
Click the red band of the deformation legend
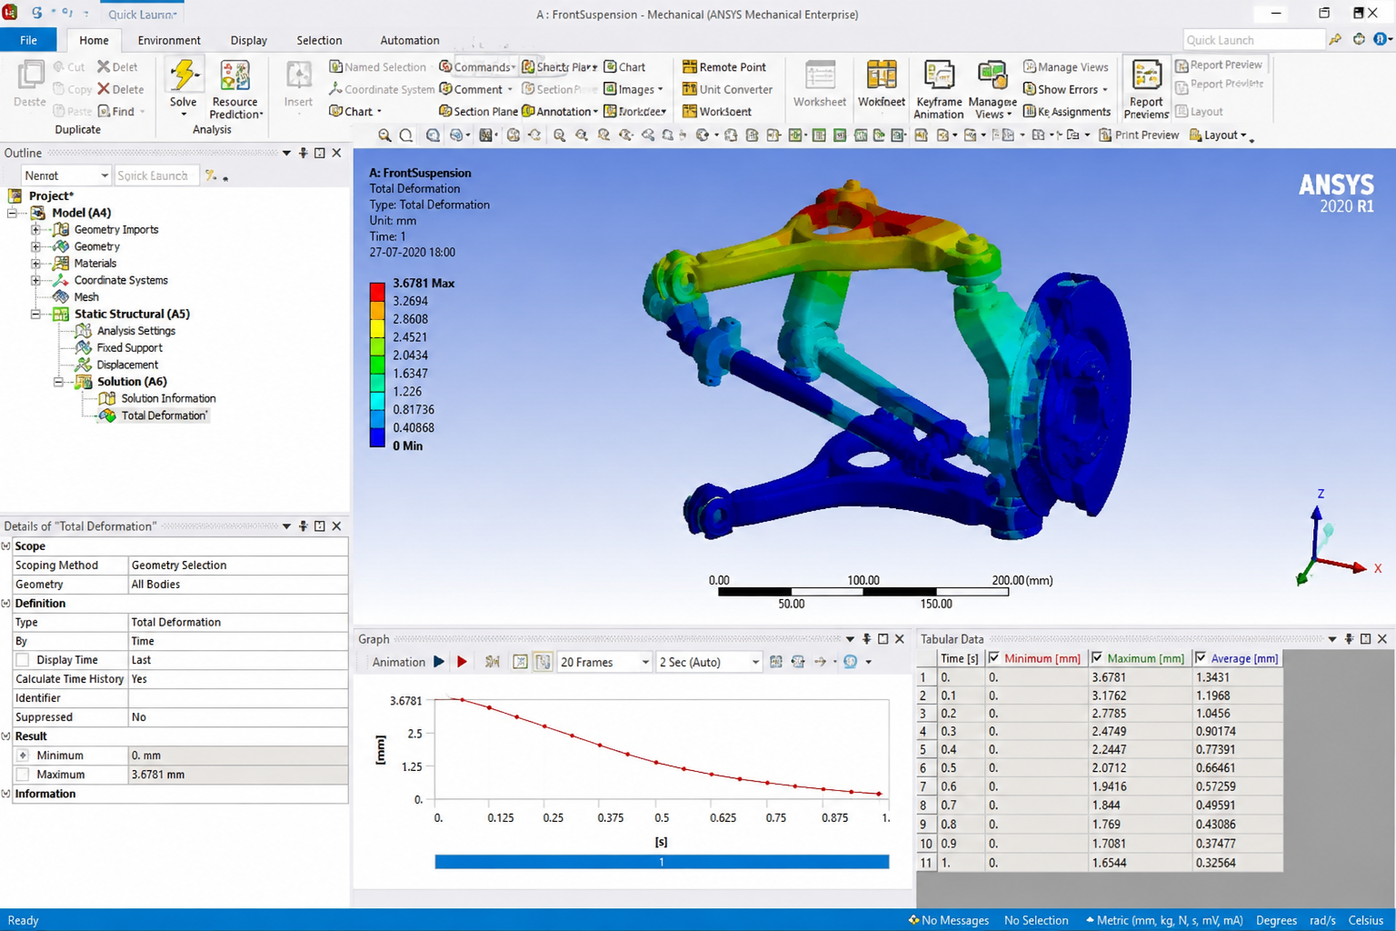(x=377, y=292)
